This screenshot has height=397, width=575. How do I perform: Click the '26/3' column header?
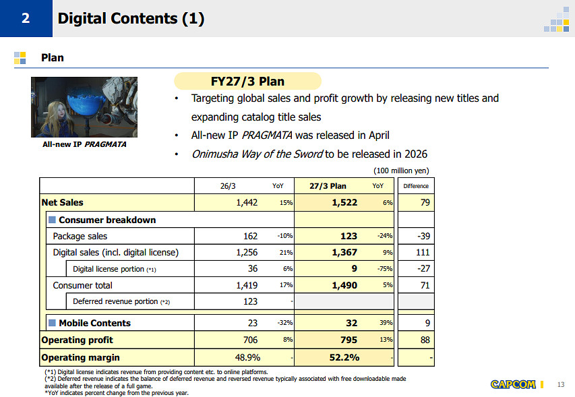click(x=228, y=186)
